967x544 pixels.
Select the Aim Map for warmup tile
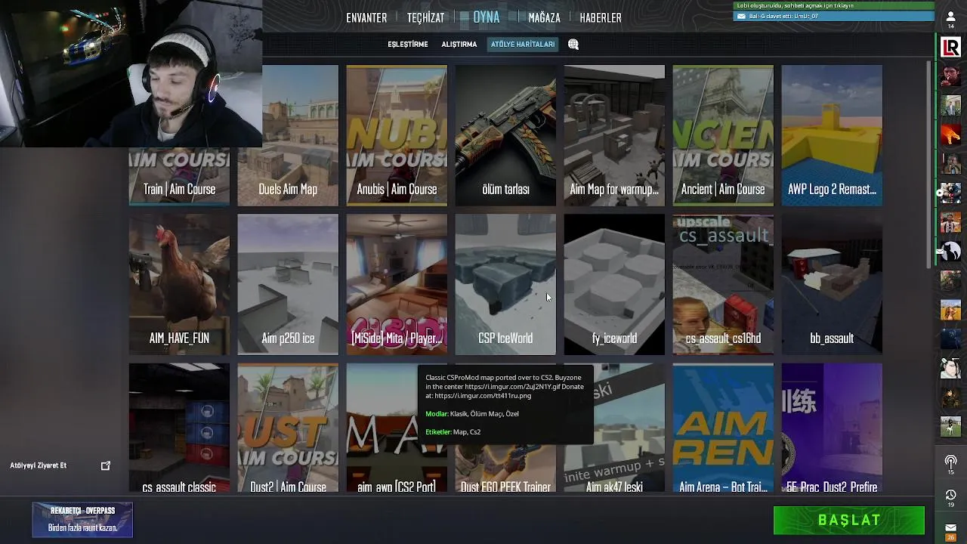pos(614,135)
